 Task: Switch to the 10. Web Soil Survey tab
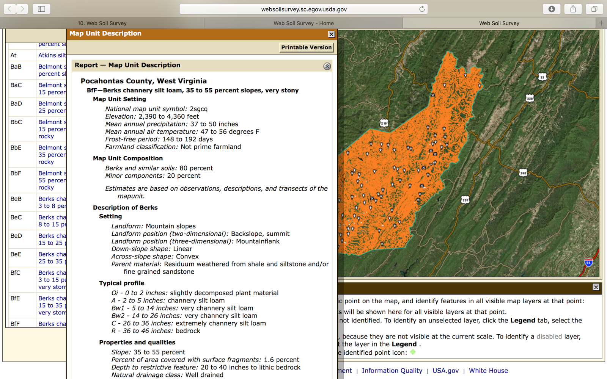tap(102, 23)
